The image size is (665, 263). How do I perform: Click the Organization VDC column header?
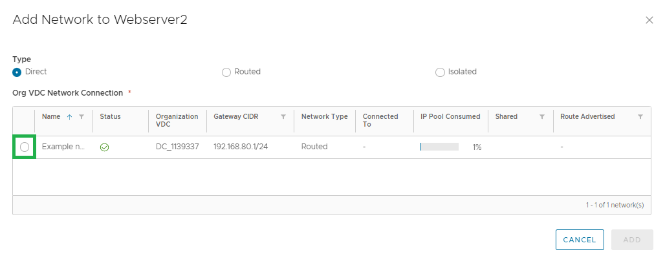coord(177,120)
